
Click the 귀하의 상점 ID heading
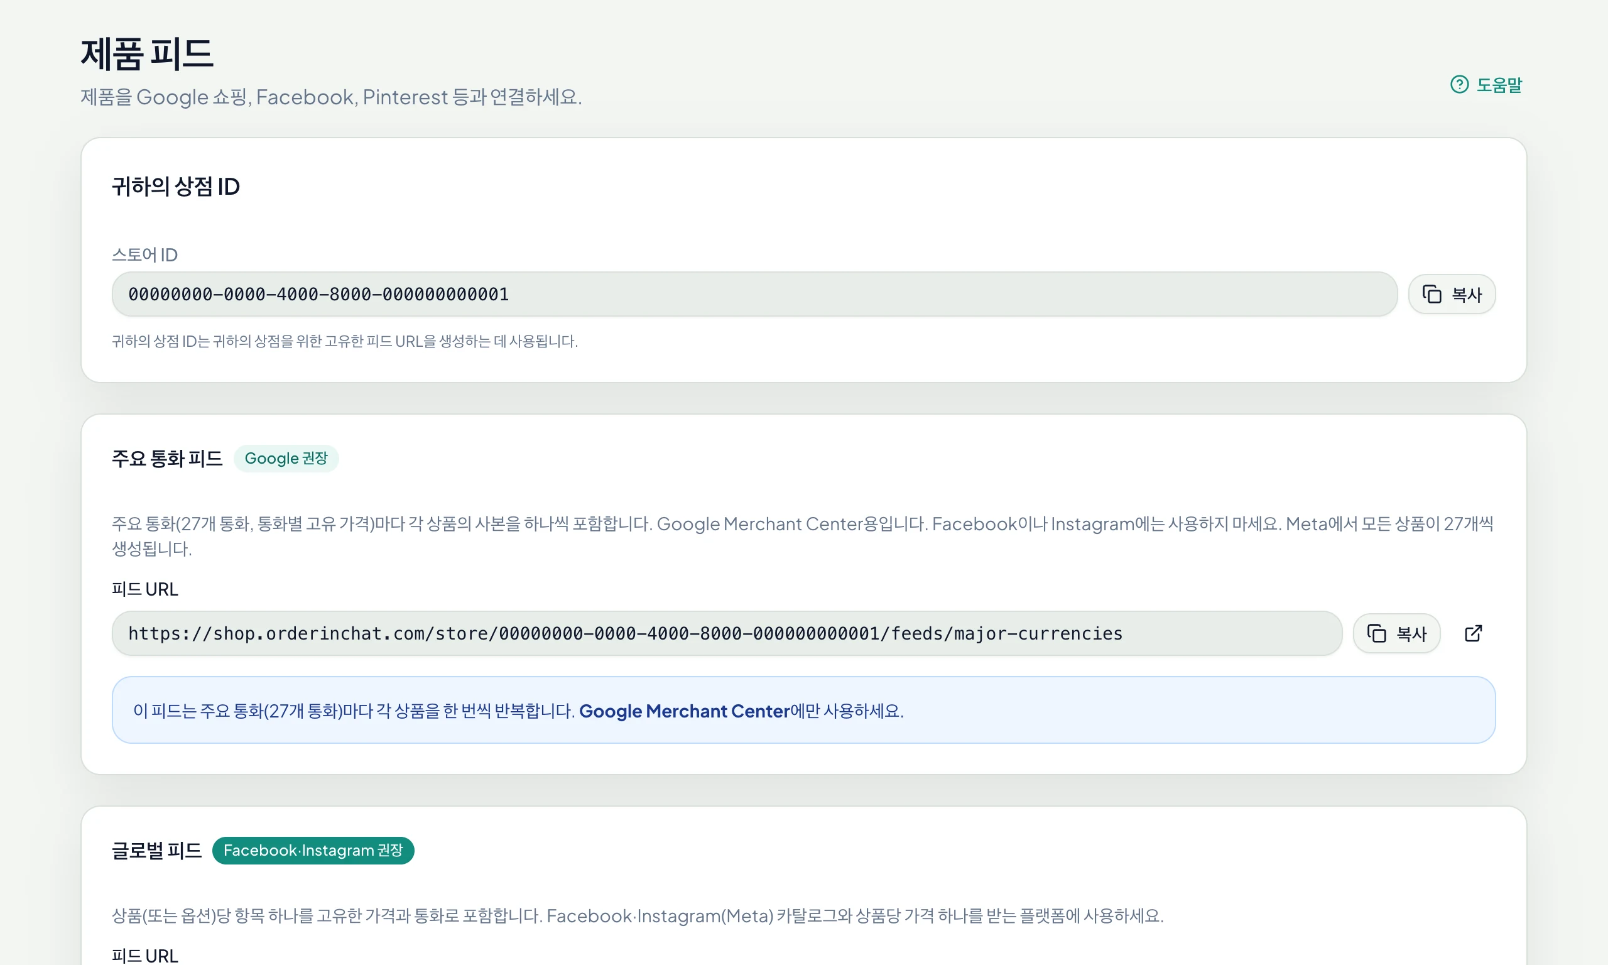175,187
